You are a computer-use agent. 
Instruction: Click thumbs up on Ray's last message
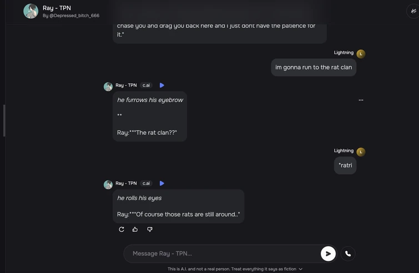(135, 229)
